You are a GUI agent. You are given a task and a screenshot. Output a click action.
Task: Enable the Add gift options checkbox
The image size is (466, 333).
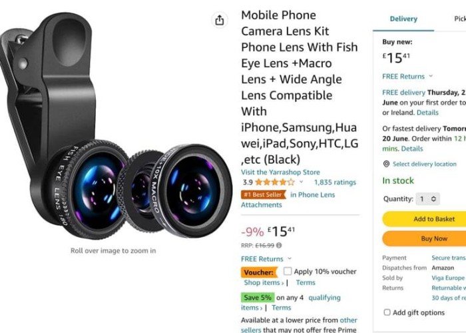pyautogui.click(x=387, y=312)
